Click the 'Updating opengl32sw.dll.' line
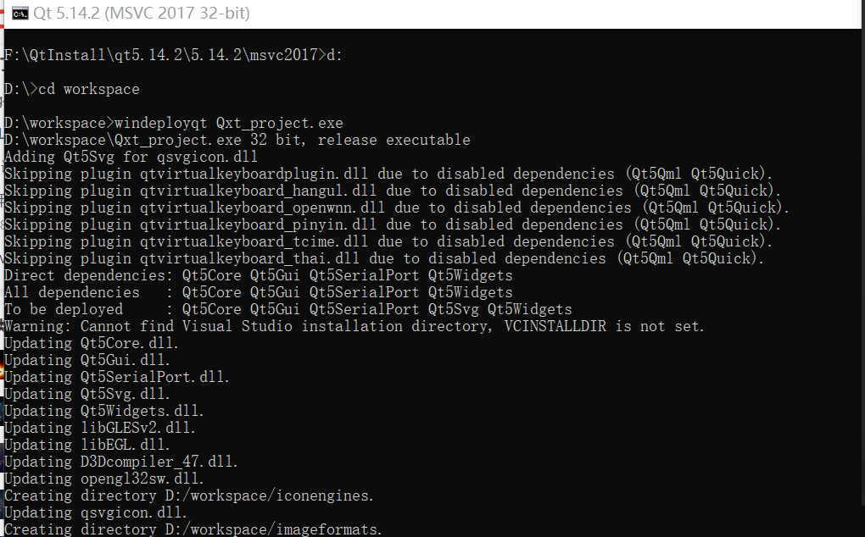This screenshot has height=537, width=865. (x=104, y=479)
